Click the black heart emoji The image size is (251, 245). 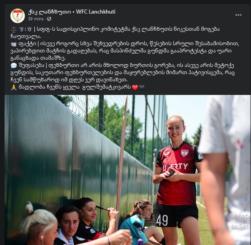pos(142,87)
